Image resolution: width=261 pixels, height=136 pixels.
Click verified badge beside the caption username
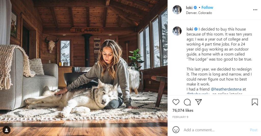coord(196,29)
